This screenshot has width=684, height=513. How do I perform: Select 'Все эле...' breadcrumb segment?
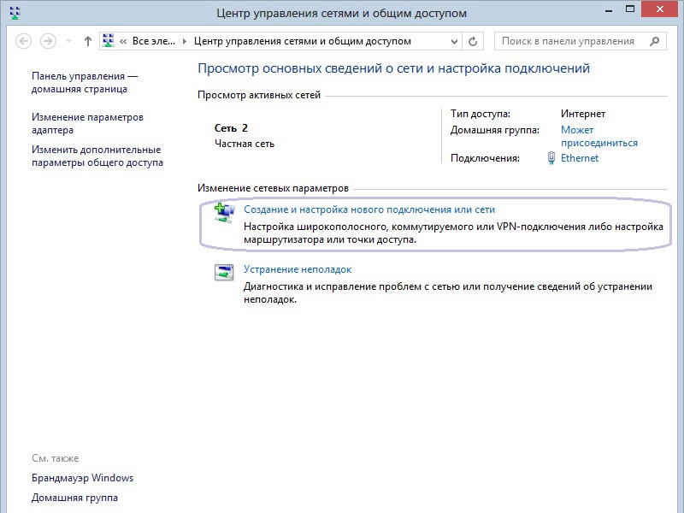pyautogui.click(x=154, y=41)
